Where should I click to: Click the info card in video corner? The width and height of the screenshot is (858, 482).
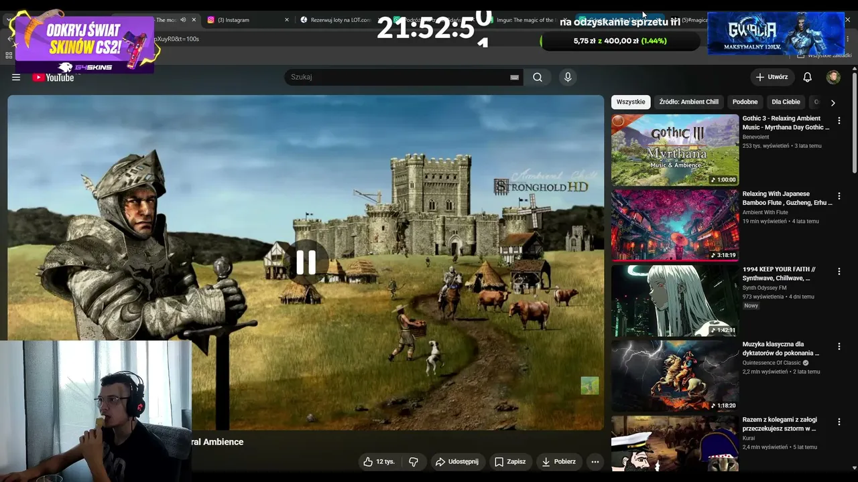tap(590, 386)
